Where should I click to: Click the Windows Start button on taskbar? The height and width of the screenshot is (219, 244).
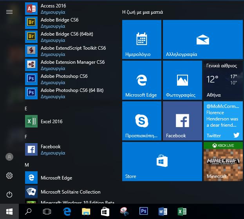[9, 212]
